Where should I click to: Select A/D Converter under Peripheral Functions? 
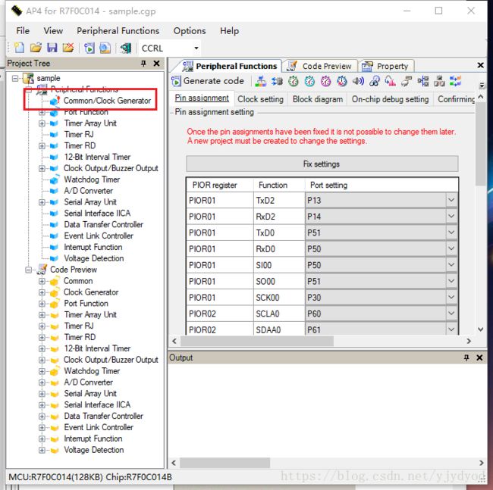click(88, 191)
